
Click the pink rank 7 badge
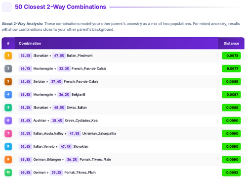8,133
